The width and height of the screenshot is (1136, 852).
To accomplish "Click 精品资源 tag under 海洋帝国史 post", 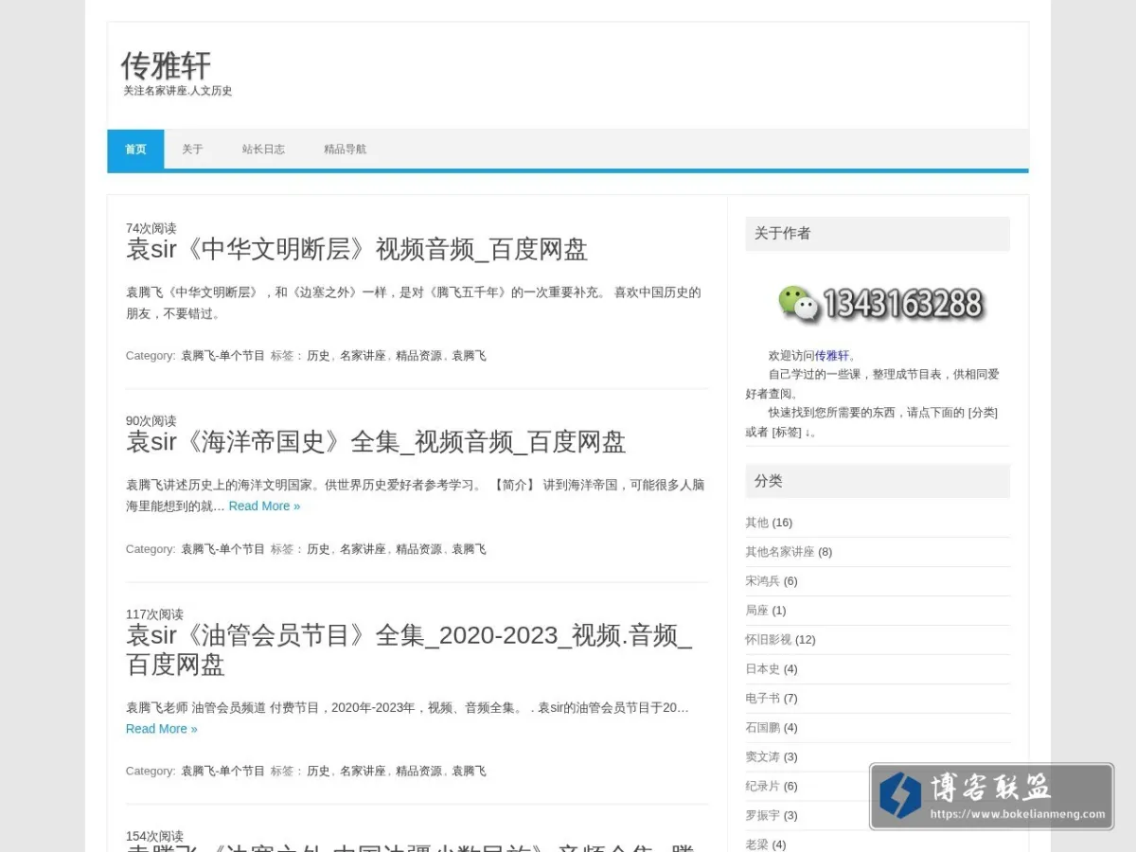I will 418,549.
